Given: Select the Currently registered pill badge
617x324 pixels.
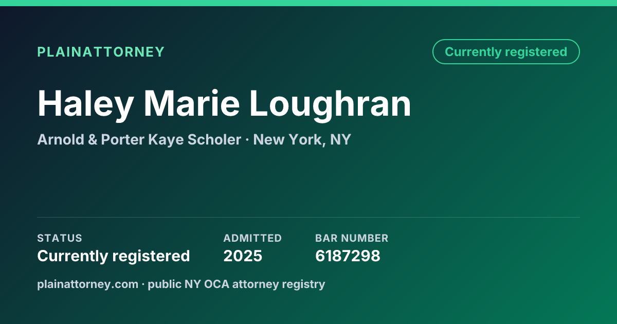Looking at the screenshot, I should point(506,52).
